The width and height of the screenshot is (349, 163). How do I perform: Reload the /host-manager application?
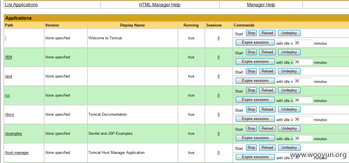(x=267, y=148)
